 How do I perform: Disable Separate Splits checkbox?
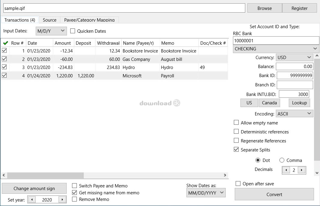236,149
